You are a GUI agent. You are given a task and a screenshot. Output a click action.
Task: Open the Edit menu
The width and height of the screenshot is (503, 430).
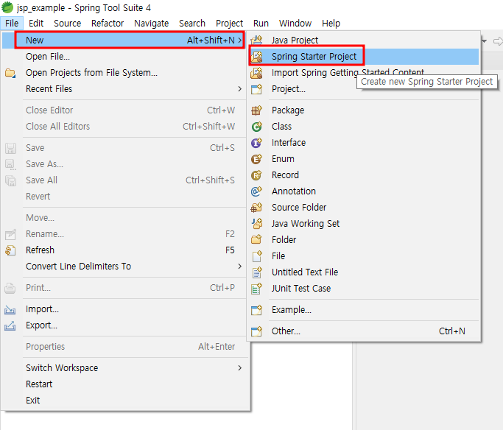(x=36, y=23)
